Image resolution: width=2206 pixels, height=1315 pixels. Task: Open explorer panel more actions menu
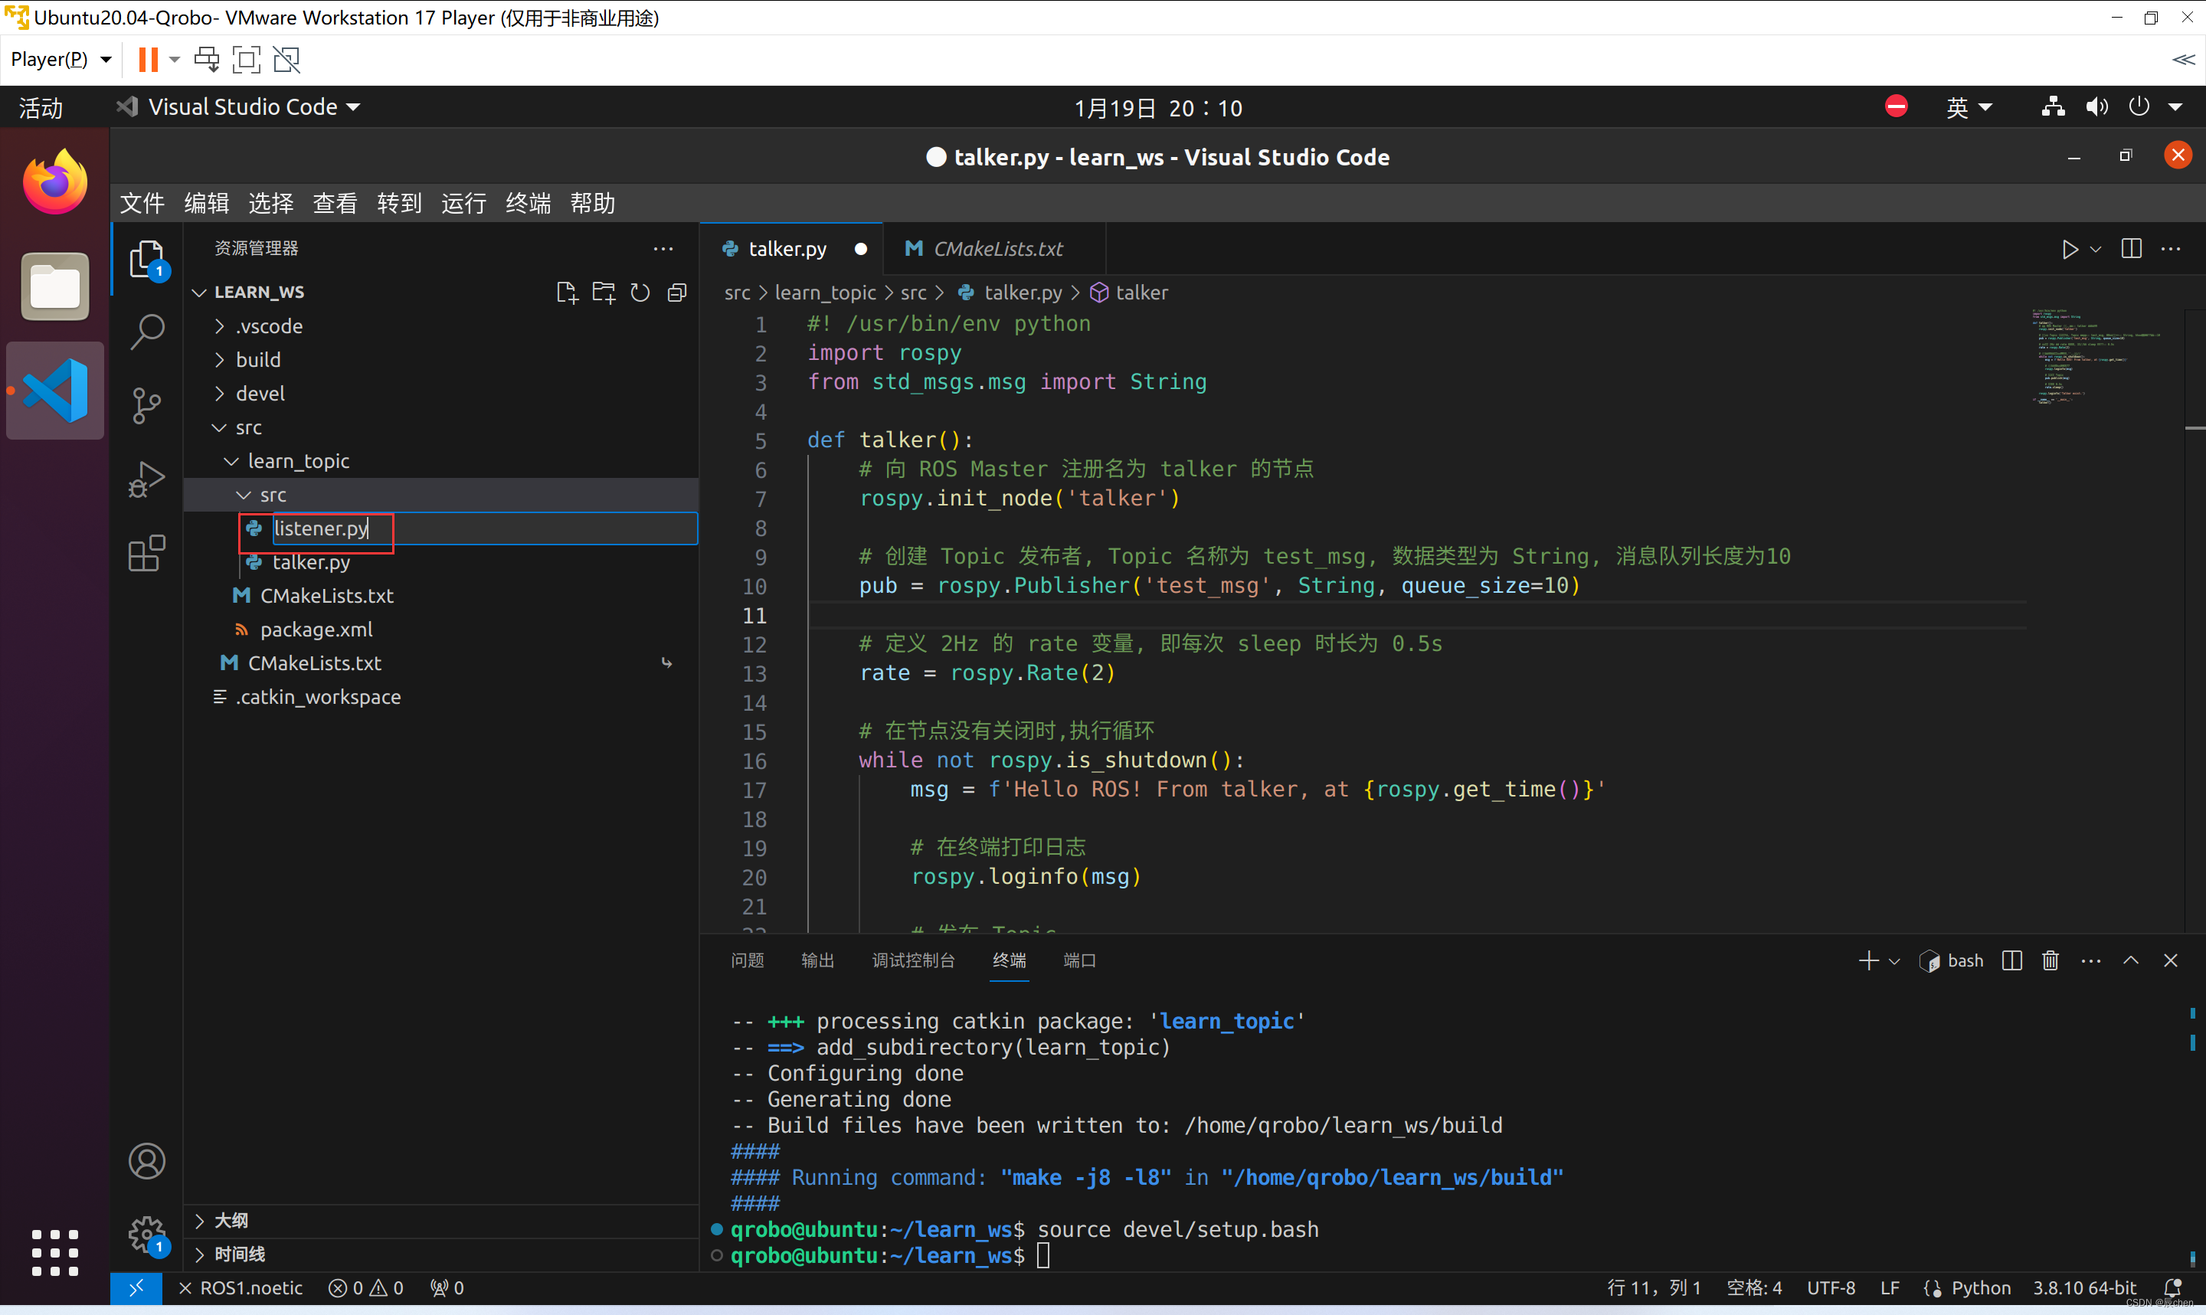click(663, 249)
